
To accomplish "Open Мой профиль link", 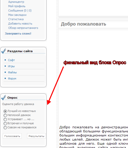I will point(17,6).
